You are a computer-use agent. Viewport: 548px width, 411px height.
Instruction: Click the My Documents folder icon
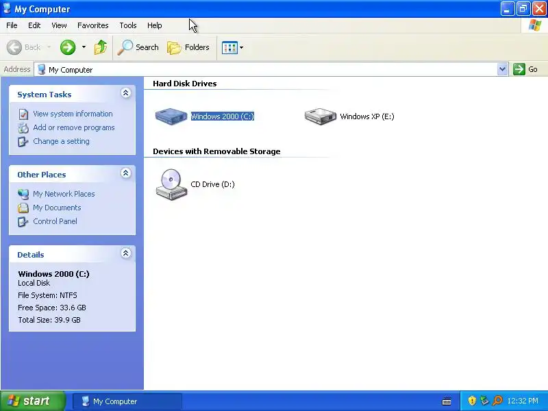(x=23, y=208)
